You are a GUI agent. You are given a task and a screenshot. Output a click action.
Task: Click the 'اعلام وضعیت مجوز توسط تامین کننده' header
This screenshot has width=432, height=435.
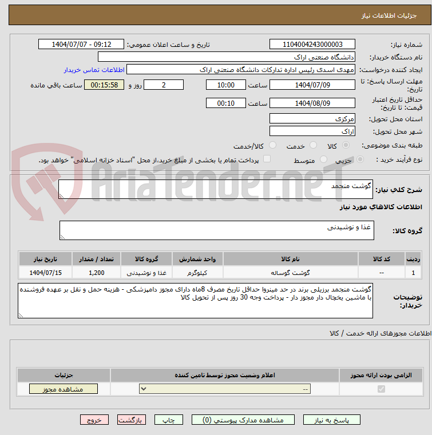tap(225, 375)
